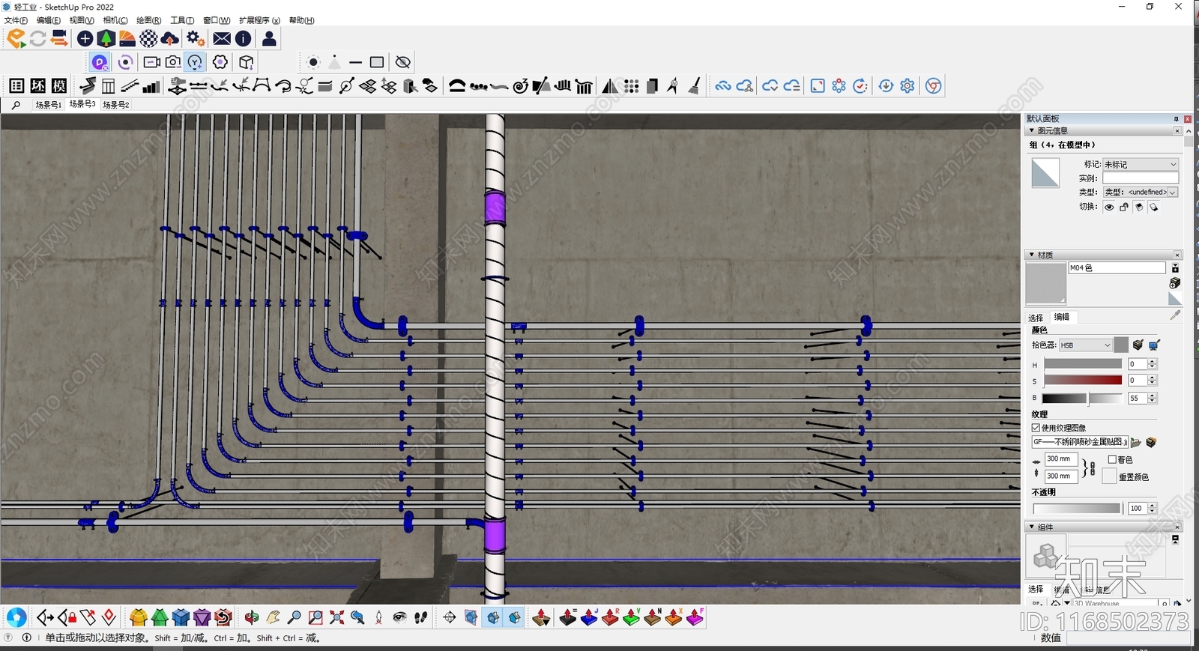This screenshot has width=1199, height=651.
Task: Open the 文件(F) menu
Action: (16, 20)
